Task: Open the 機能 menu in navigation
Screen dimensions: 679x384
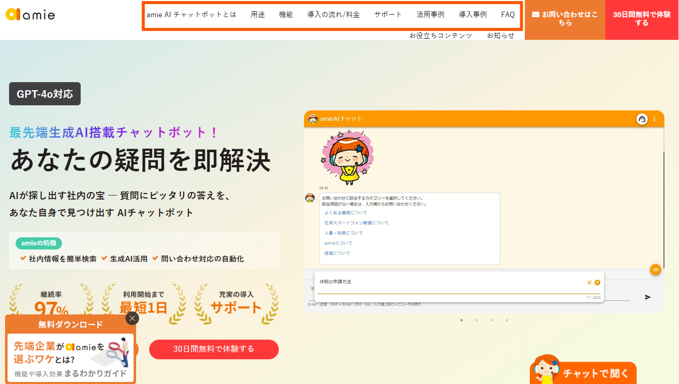Action: coord(286,15)
